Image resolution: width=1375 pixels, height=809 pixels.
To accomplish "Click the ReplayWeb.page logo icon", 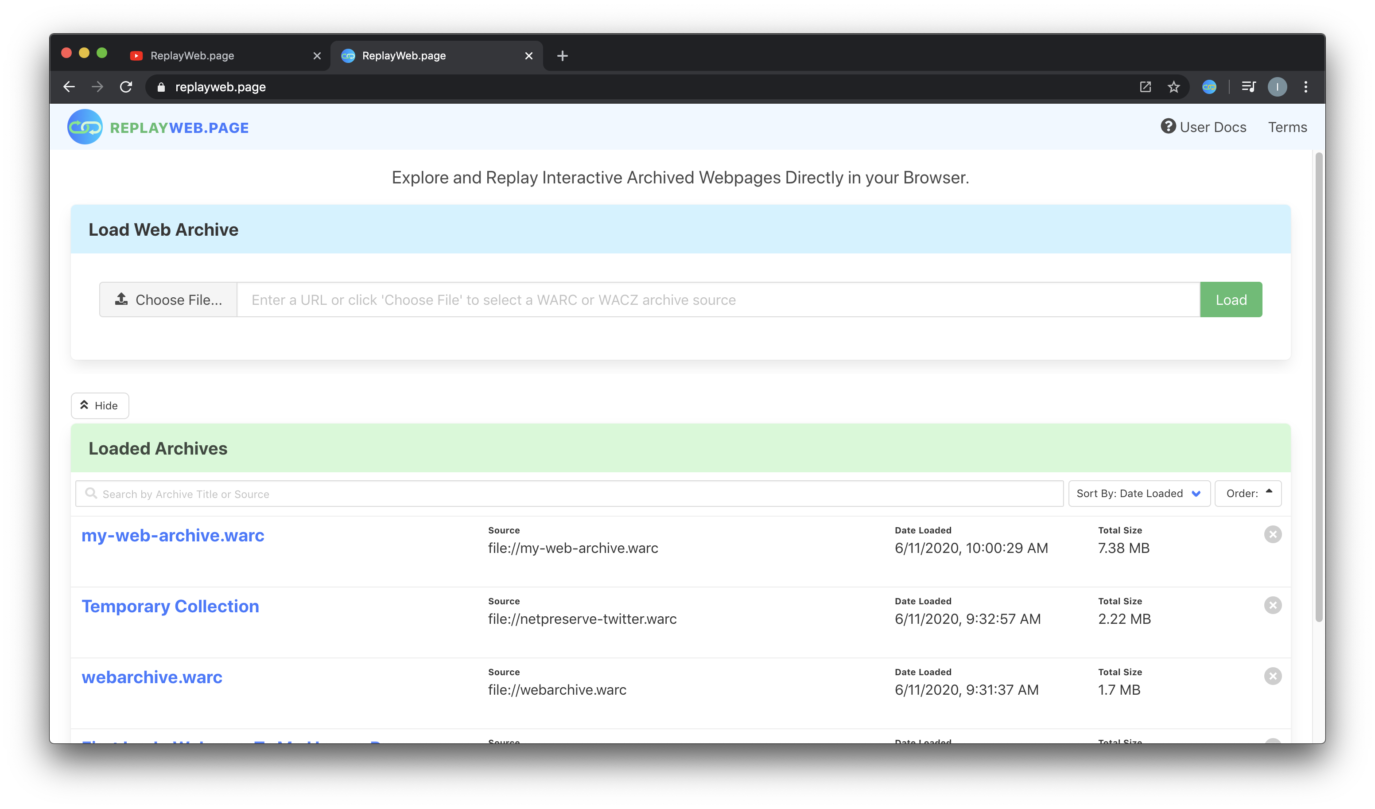I will point(85,127).
